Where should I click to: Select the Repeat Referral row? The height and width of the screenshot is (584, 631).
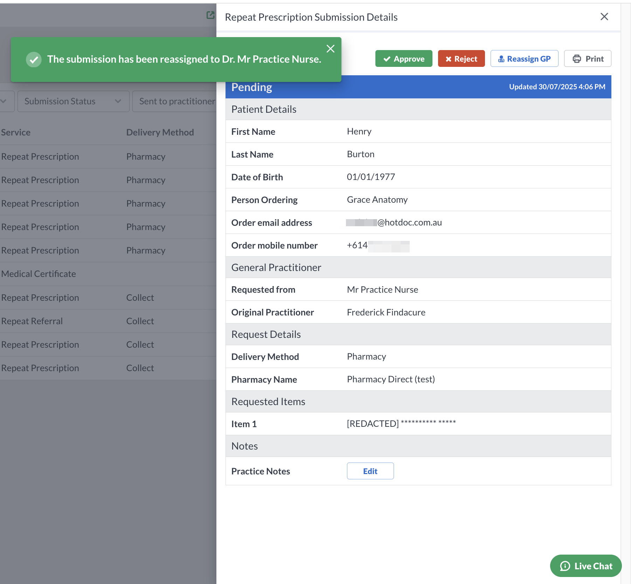(108, 321)
